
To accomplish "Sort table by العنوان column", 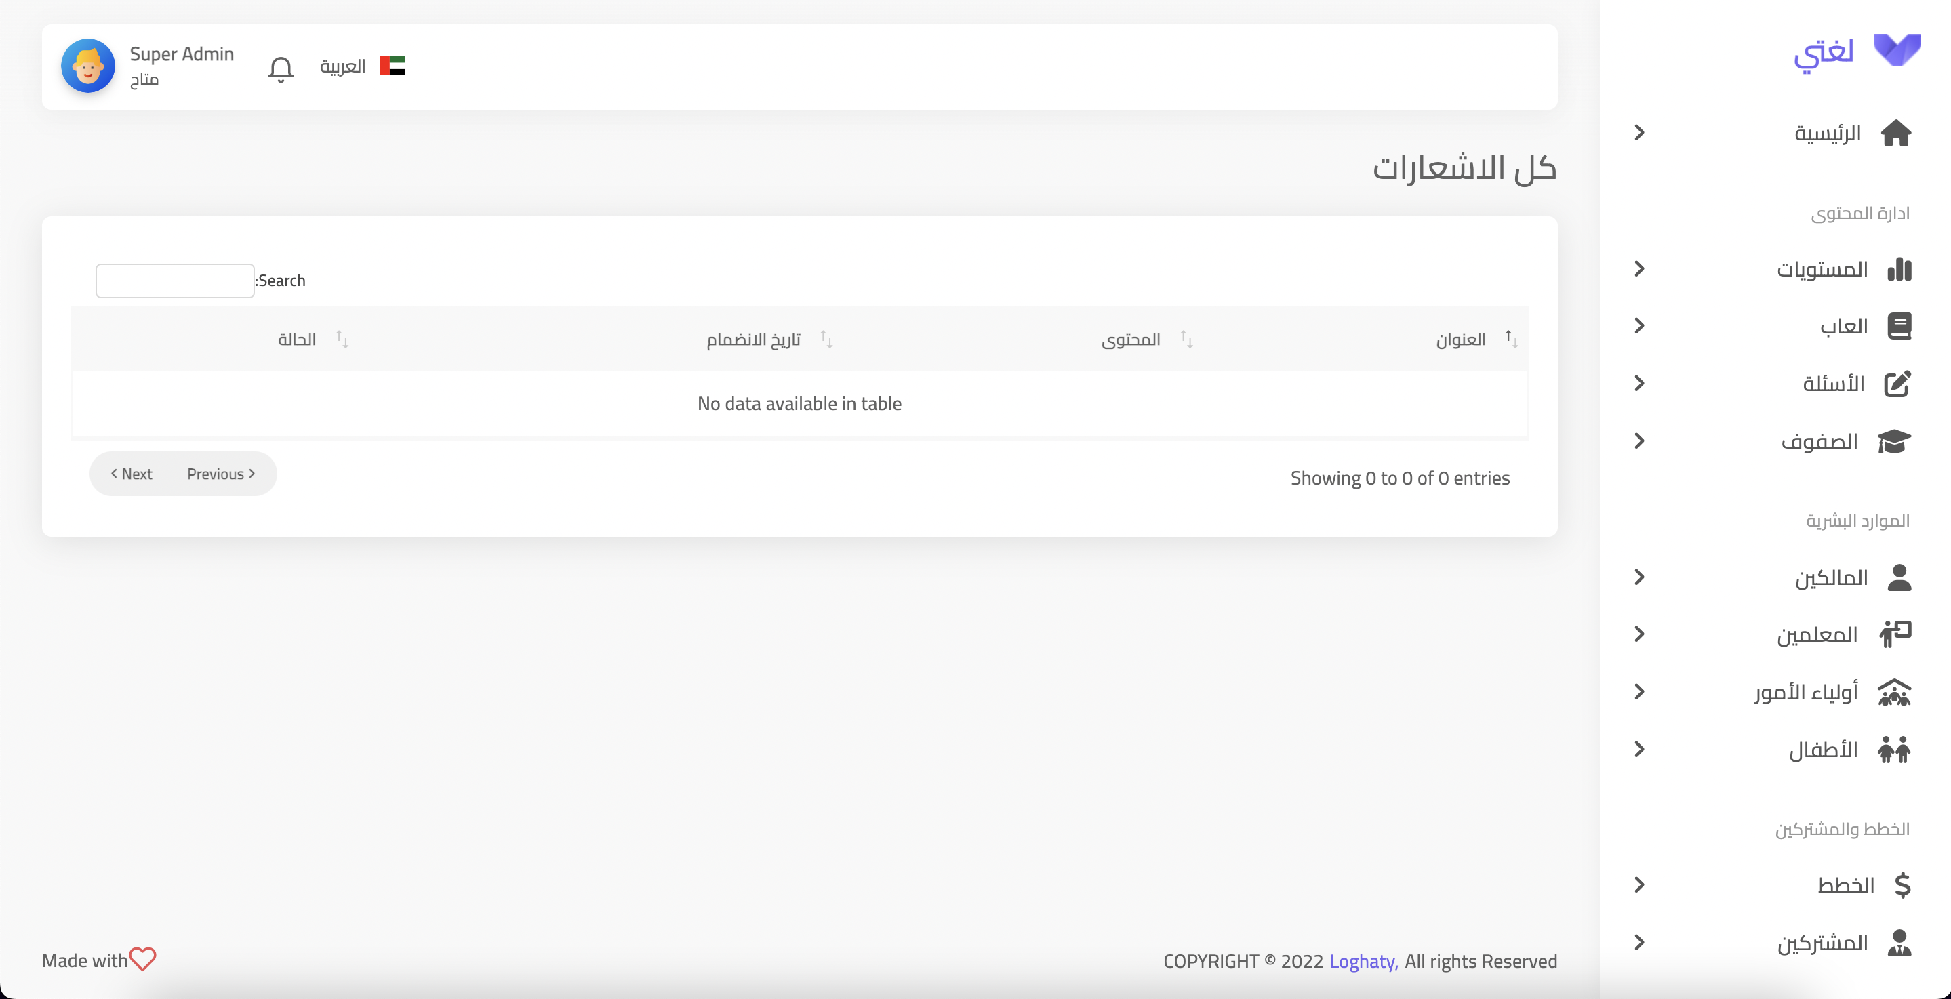I will click(x=1461, y=340).
